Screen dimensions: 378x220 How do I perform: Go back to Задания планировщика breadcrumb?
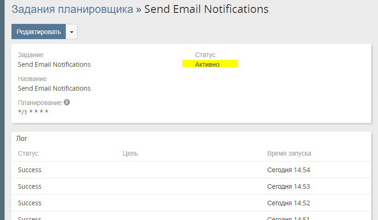[x=72, y=9]
